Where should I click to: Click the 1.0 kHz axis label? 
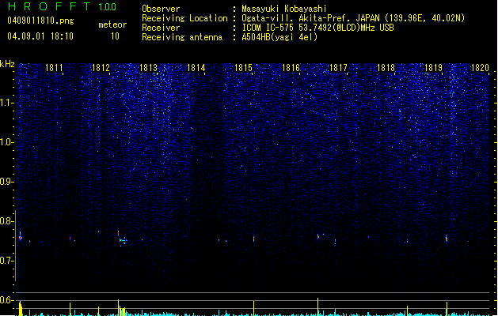pos(7,142)
